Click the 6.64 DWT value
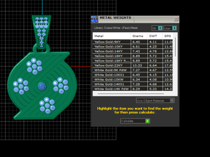 pos(153,65)
